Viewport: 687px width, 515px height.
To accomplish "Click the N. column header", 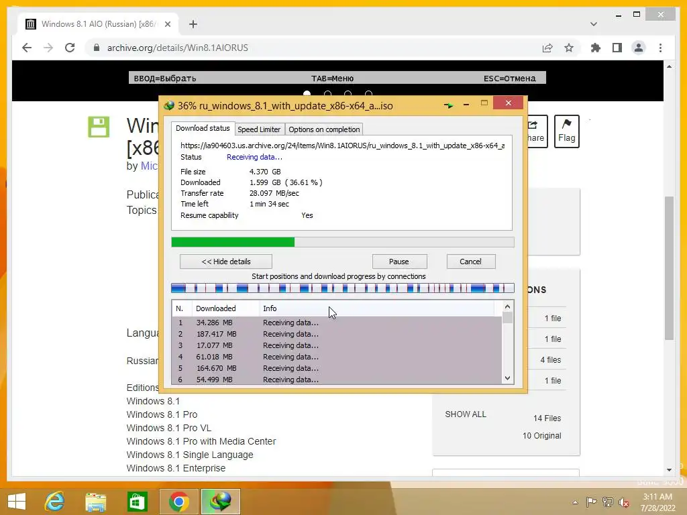I will pos(182,308).
